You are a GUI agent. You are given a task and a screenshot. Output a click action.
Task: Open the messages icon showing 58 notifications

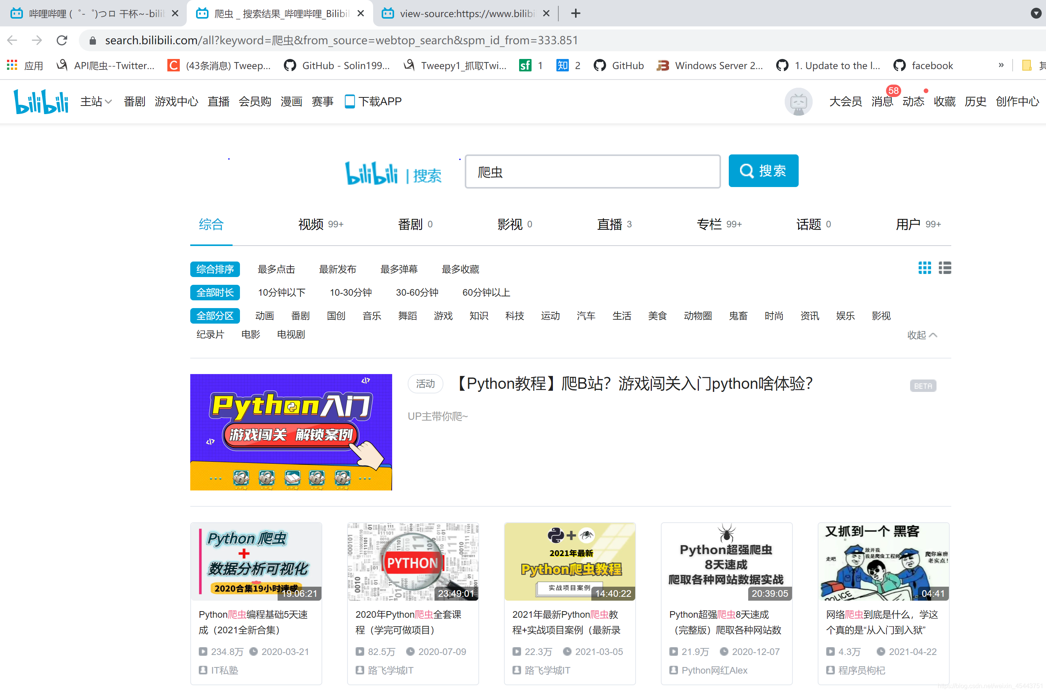(882, 101)
